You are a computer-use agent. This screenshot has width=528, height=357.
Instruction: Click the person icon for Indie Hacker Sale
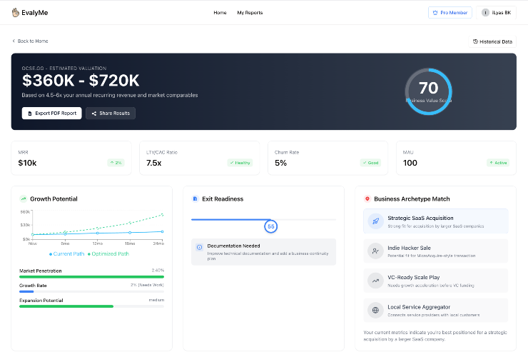[375, 251]
